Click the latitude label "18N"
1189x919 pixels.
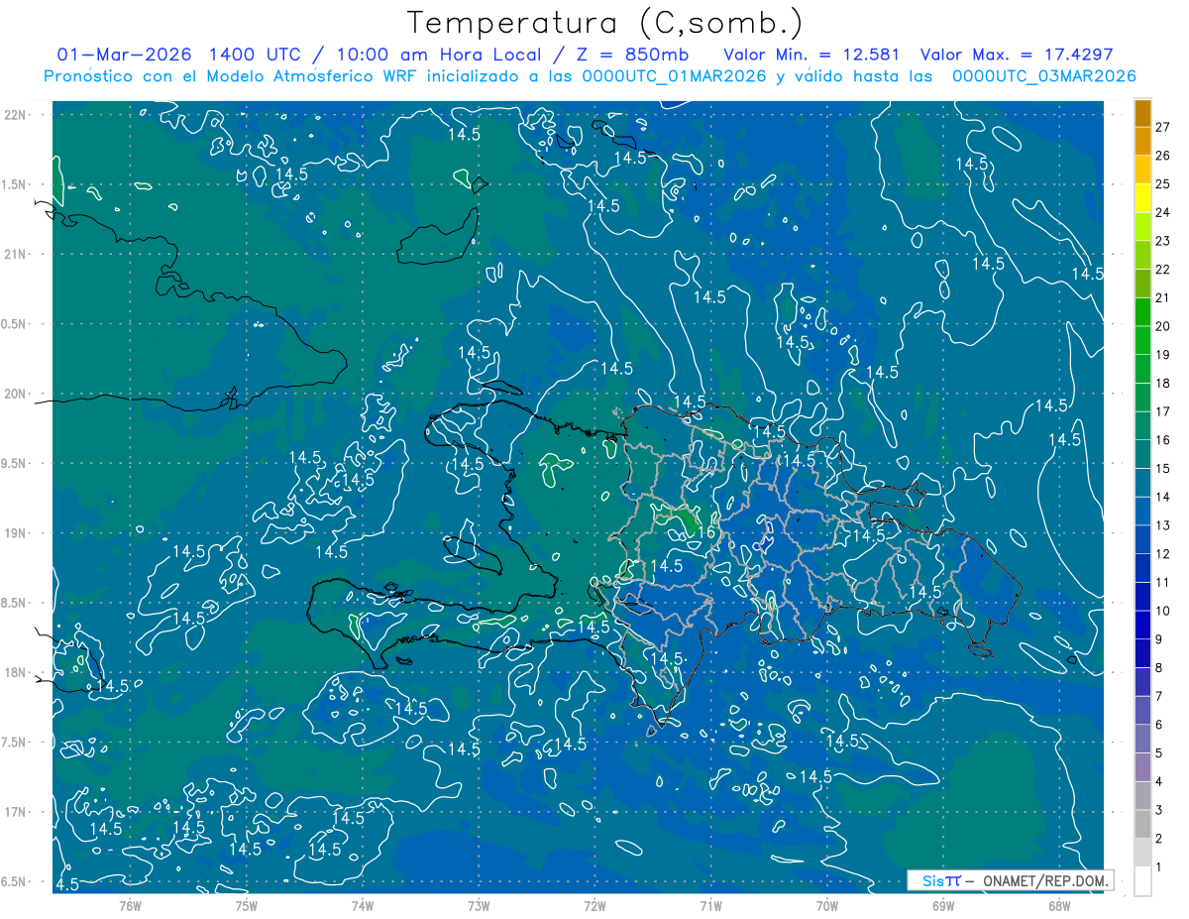coord(15,673)
